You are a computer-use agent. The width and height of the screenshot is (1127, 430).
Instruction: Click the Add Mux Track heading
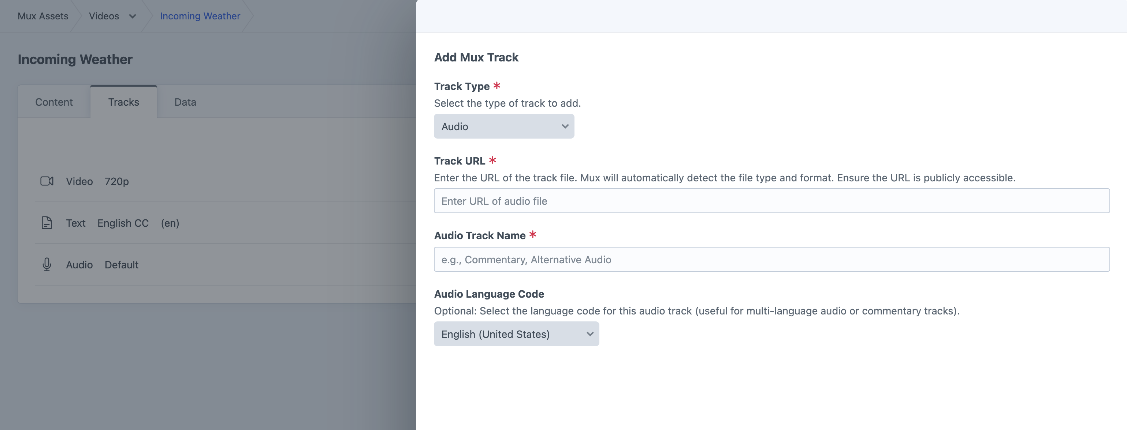[x=476, y=57]
